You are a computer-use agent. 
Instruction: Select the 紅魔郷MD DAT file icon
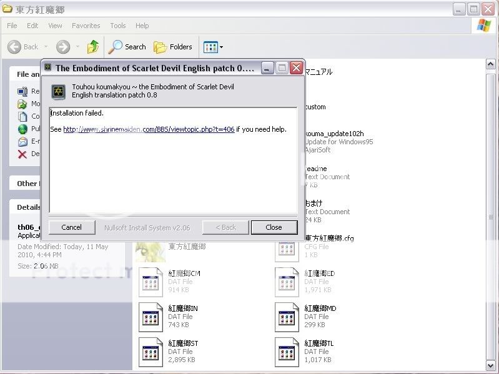tap(287, 317)
